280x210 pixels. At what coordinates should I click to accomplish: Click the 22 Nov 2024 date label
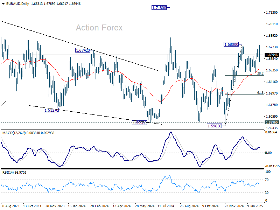(x=234, y=206)
